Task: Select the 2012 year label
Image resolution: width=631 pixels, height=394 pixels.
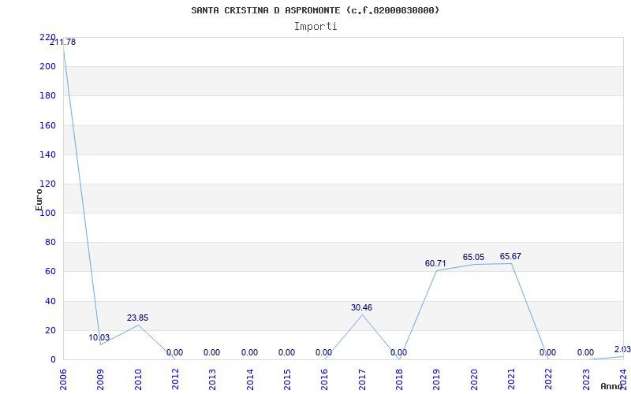Action: coord(175,380)
